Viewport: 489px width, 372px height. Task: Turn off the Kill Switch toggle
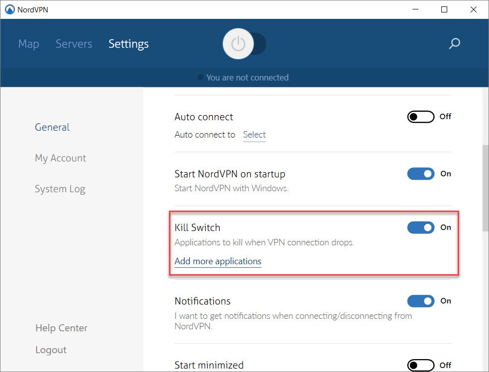tap(421, 227)
